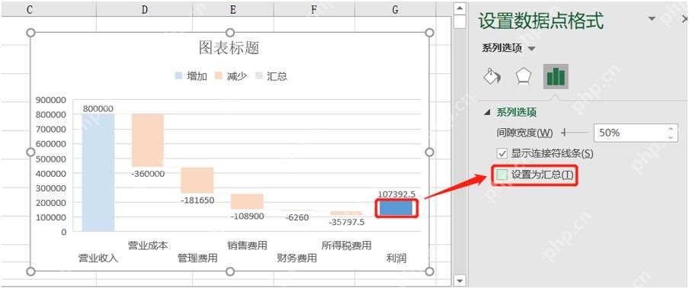Click the axis label 所得税费用
The height and width of the screenshot is (289, 689).
tap(346, 245)
